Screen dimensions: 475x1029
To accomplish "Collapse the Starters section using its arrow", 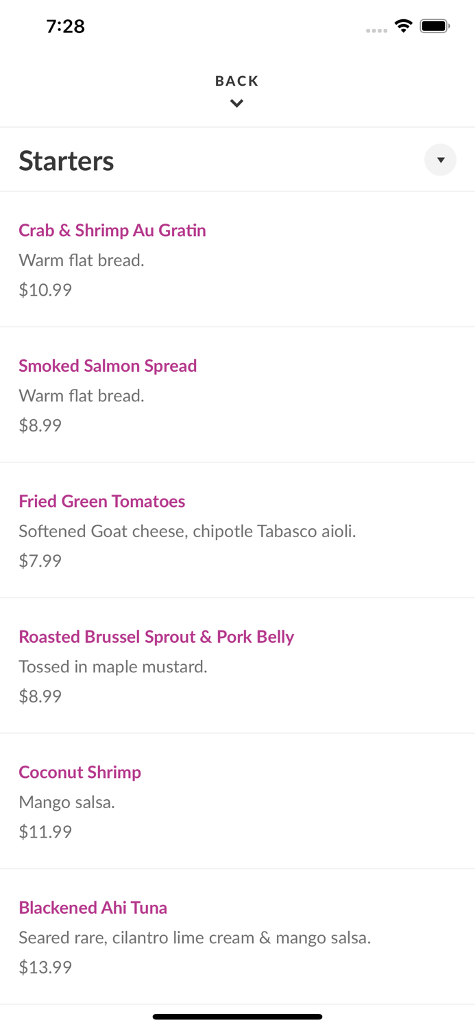I will [440, 160].
